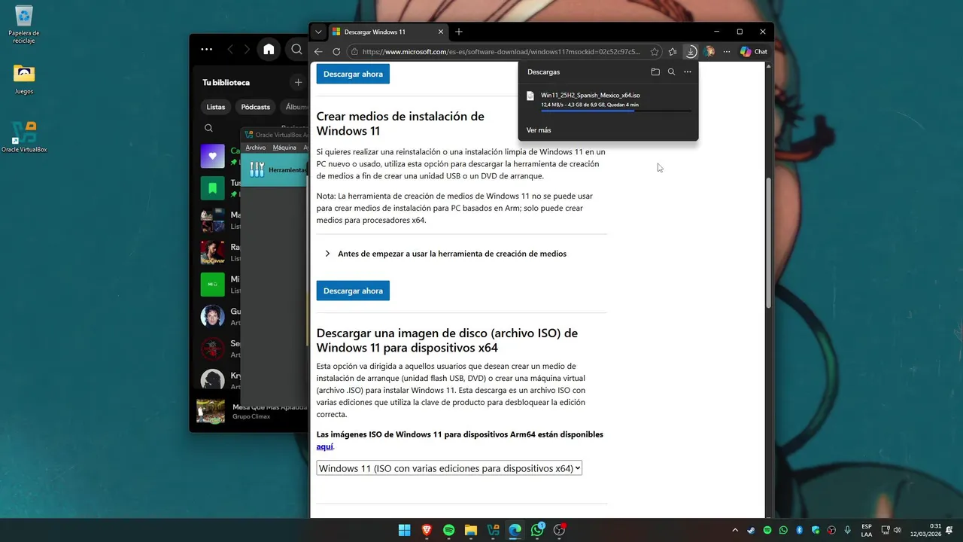
Task: Launch Oracle VirtualBox from desktop shortcut
Action: tap(24, 136)
